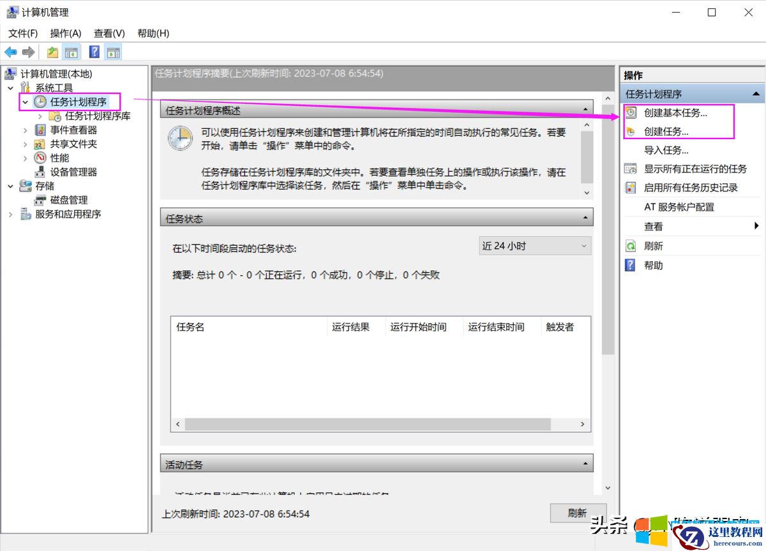The width and height of the screenshot is (766, 551).
Task: Click the 任务计划程序库 folder icon
Action: pos(56,116)
